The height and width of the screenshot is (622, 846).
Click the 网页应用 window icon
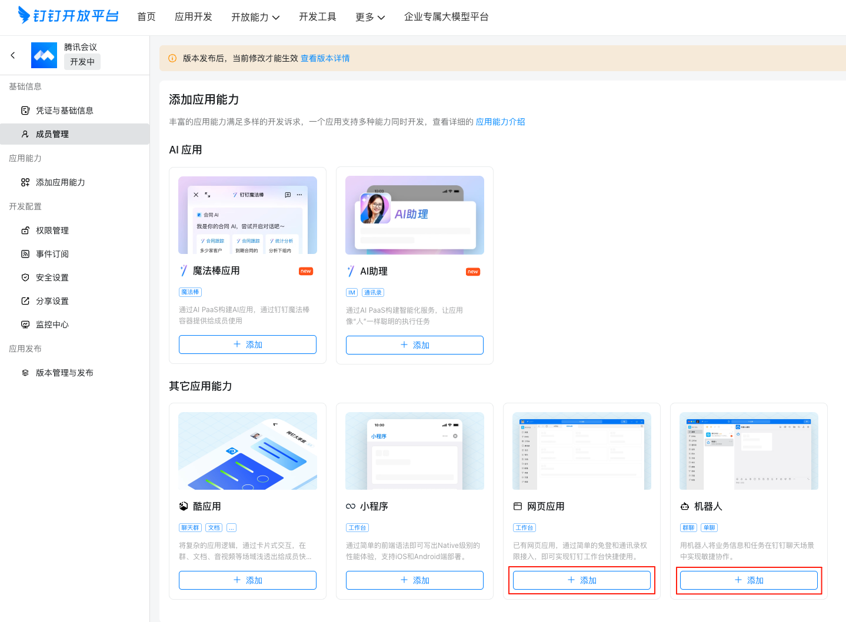pyautogui.click(x=518, y=506)
